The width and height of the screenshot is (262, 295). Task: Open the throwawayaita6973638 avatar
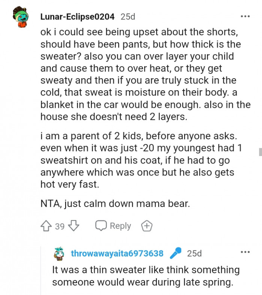[59, 254]
